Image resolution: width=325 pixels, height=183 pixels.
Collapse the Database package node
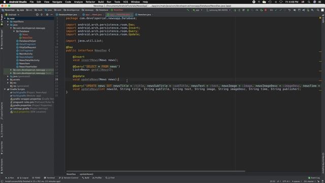coord(14,32)
